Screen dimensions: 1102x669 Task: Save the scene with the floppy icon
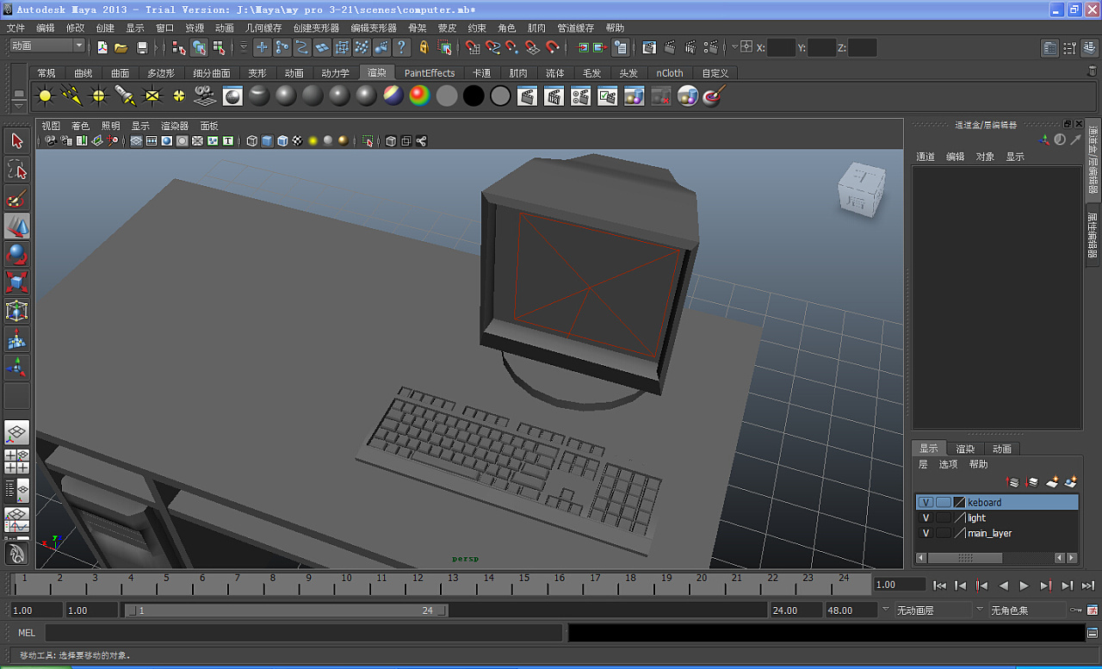click(x=142, y=47)
